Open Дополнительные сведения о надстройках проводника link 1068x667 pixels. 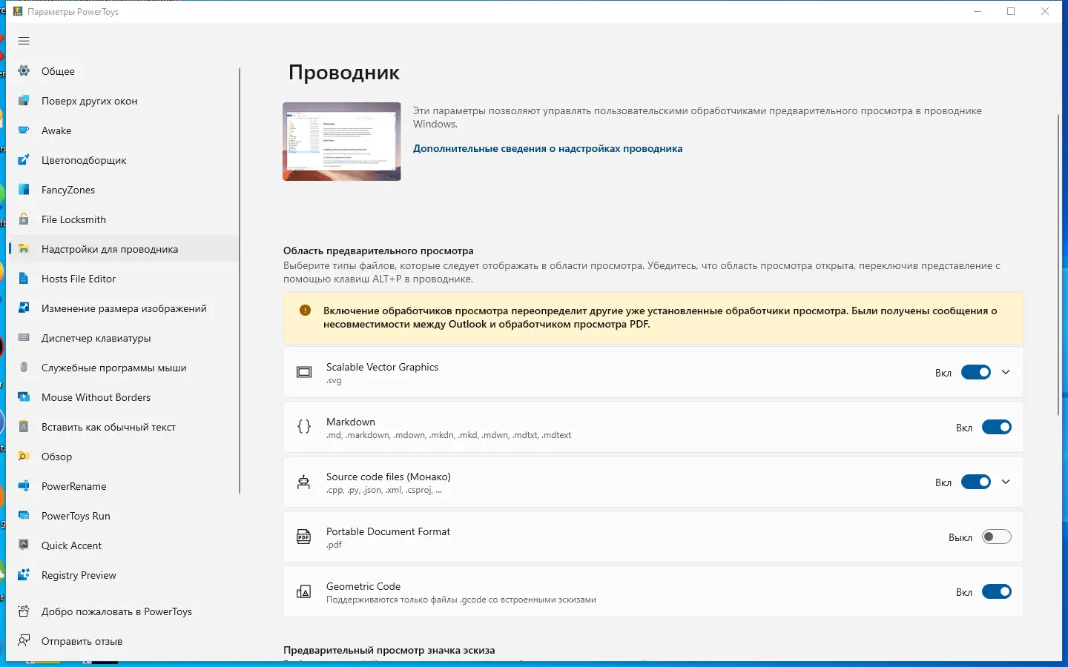[548, 148]
